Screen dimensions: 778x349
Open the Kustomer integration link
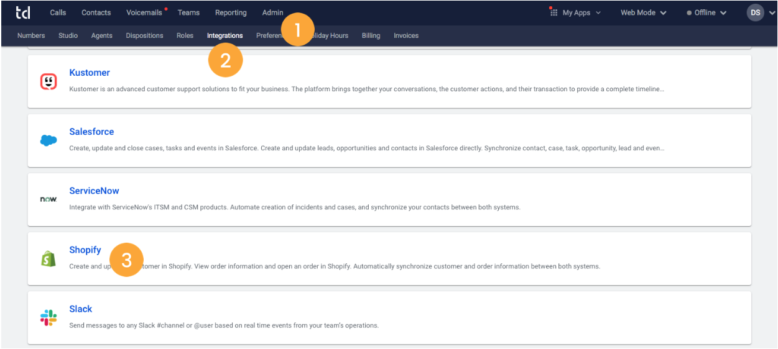(x=90, y=73)
